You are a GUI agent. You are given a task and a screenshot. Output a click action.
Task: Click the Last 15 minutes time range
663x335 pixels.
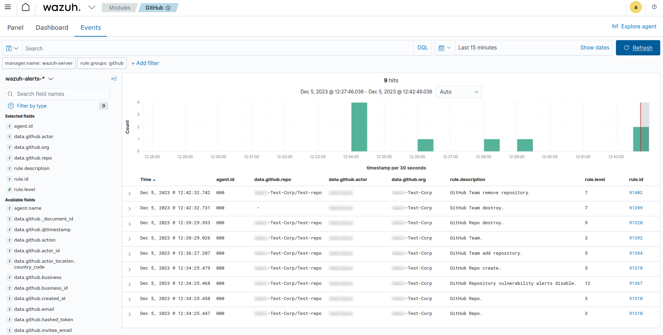[x=477, y=48]
